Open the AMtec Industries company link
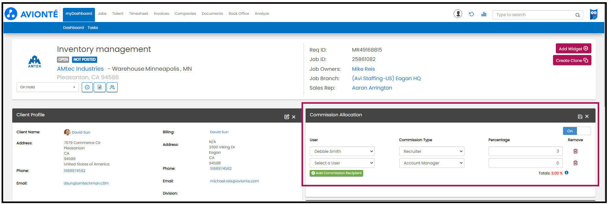Screen dimensions: 609x204 point(80,69)
